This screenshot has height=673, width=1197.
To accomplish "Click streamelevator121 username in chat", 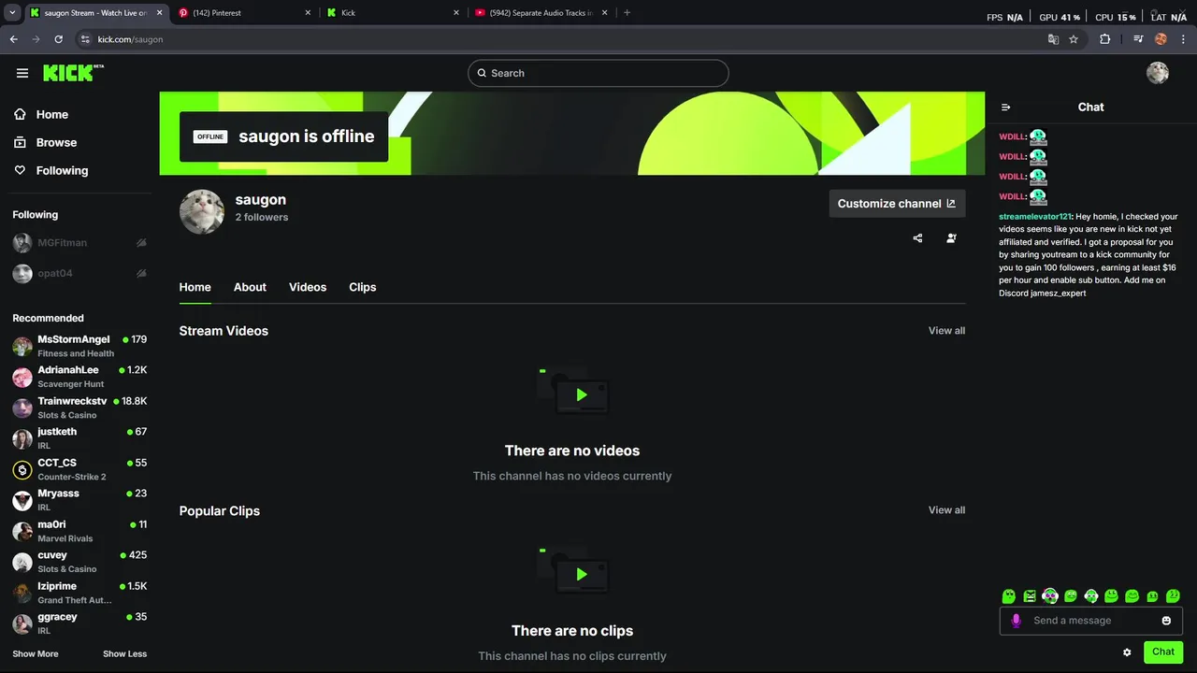I will 1035,217.
